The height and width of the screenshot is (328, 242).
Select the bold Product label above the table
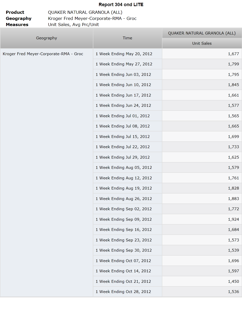pyautogui.click(x=15, y=12)
